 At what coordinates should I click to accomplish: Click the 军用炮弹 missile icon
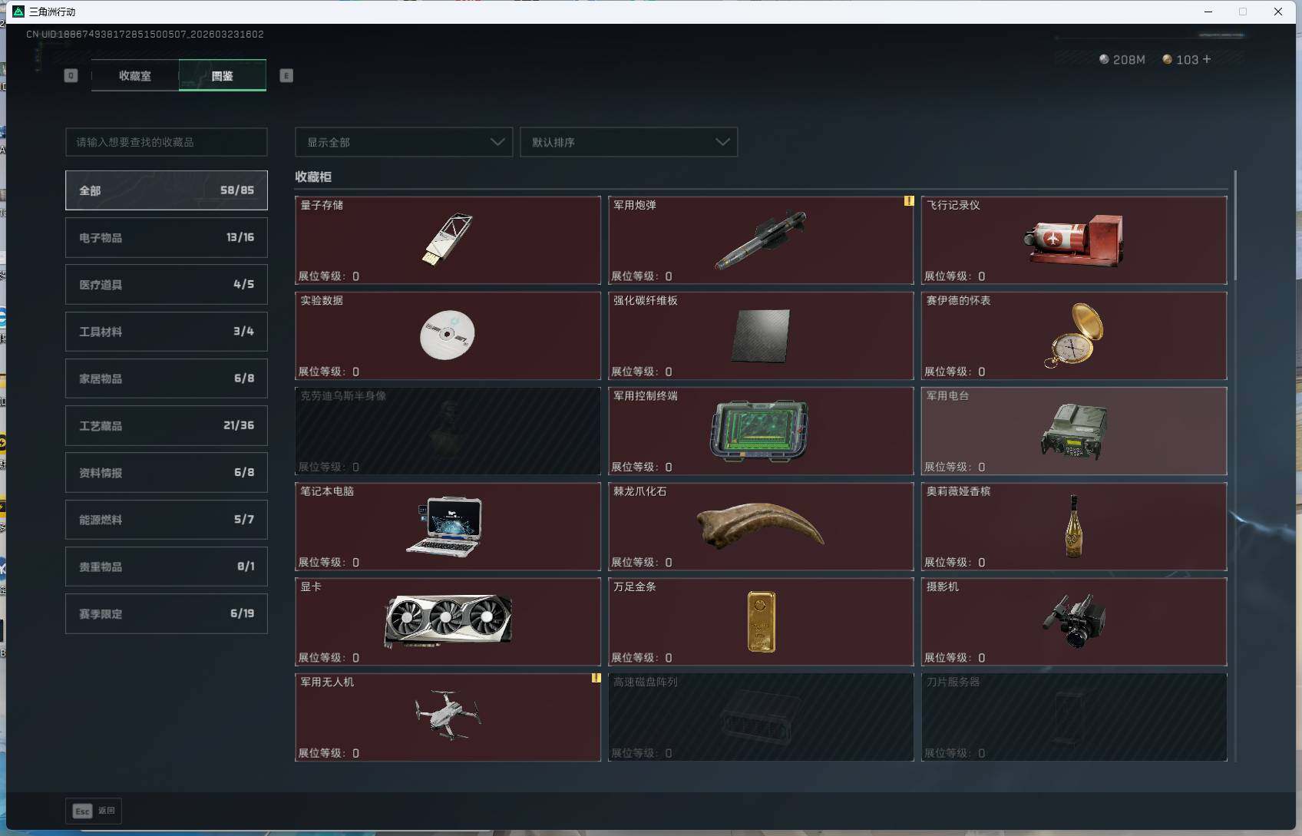(761, 240)
